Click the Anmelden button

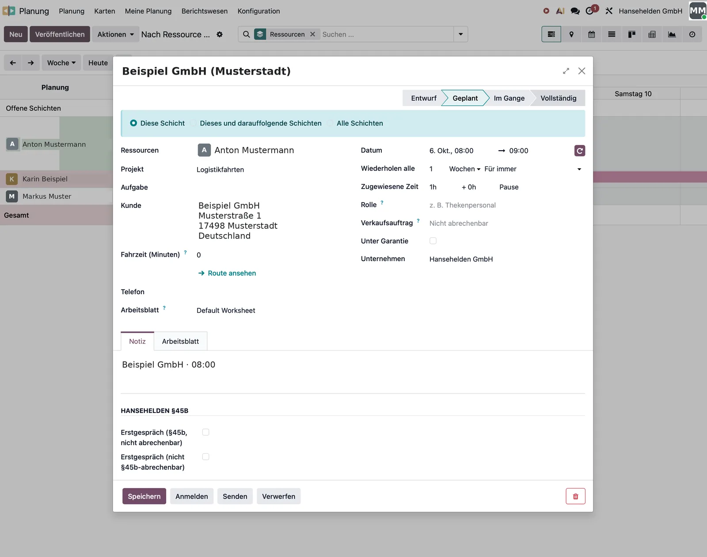point(192,496)
